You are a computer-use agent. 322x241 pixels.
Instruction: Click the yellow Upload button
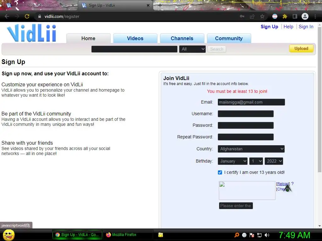tap(301, 49)
